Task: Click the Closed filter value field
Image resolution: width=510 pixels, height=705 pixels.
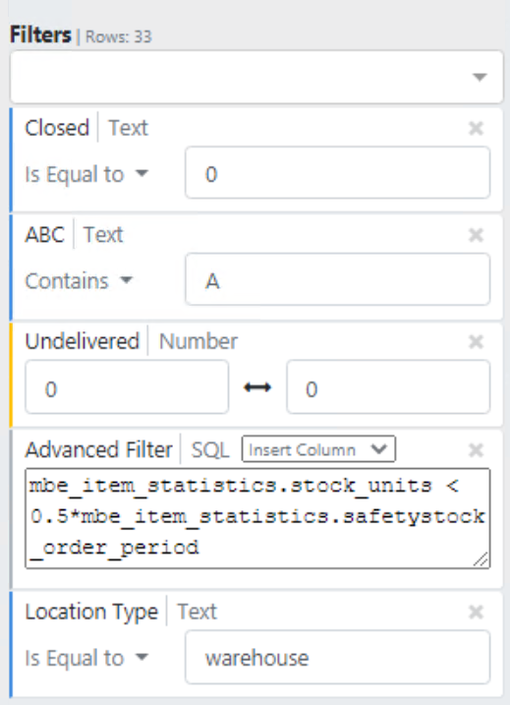Action: [337, 173]
